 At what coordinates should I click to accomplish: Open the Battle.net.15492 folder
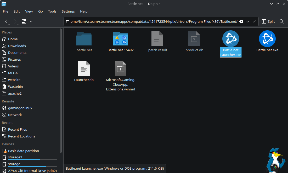coord(121,39)
